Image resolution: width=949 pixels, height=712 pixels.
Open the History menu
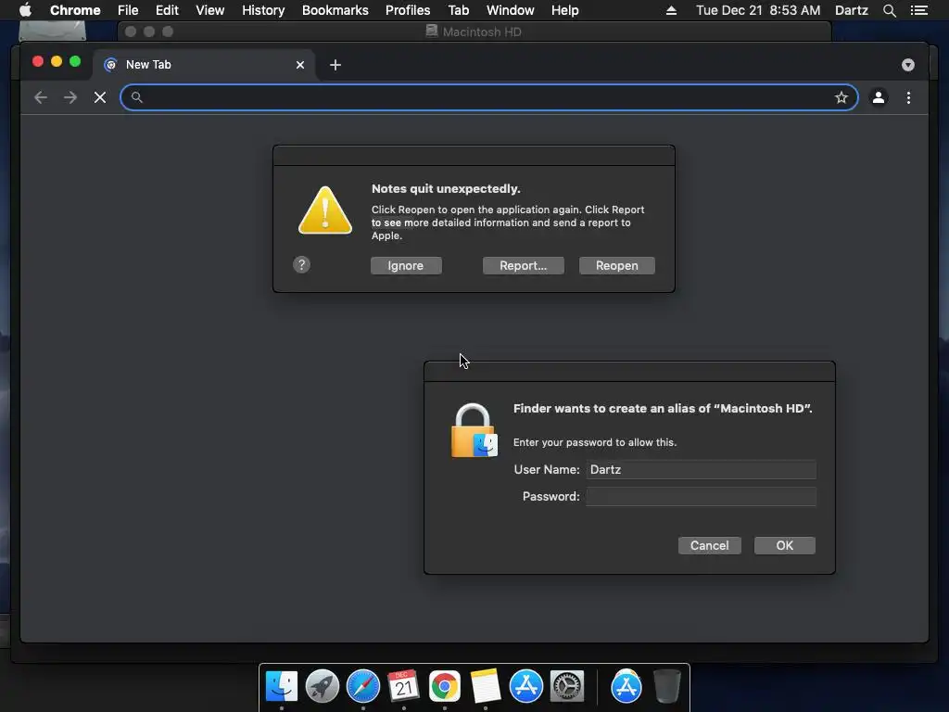[x=263, y=10]
